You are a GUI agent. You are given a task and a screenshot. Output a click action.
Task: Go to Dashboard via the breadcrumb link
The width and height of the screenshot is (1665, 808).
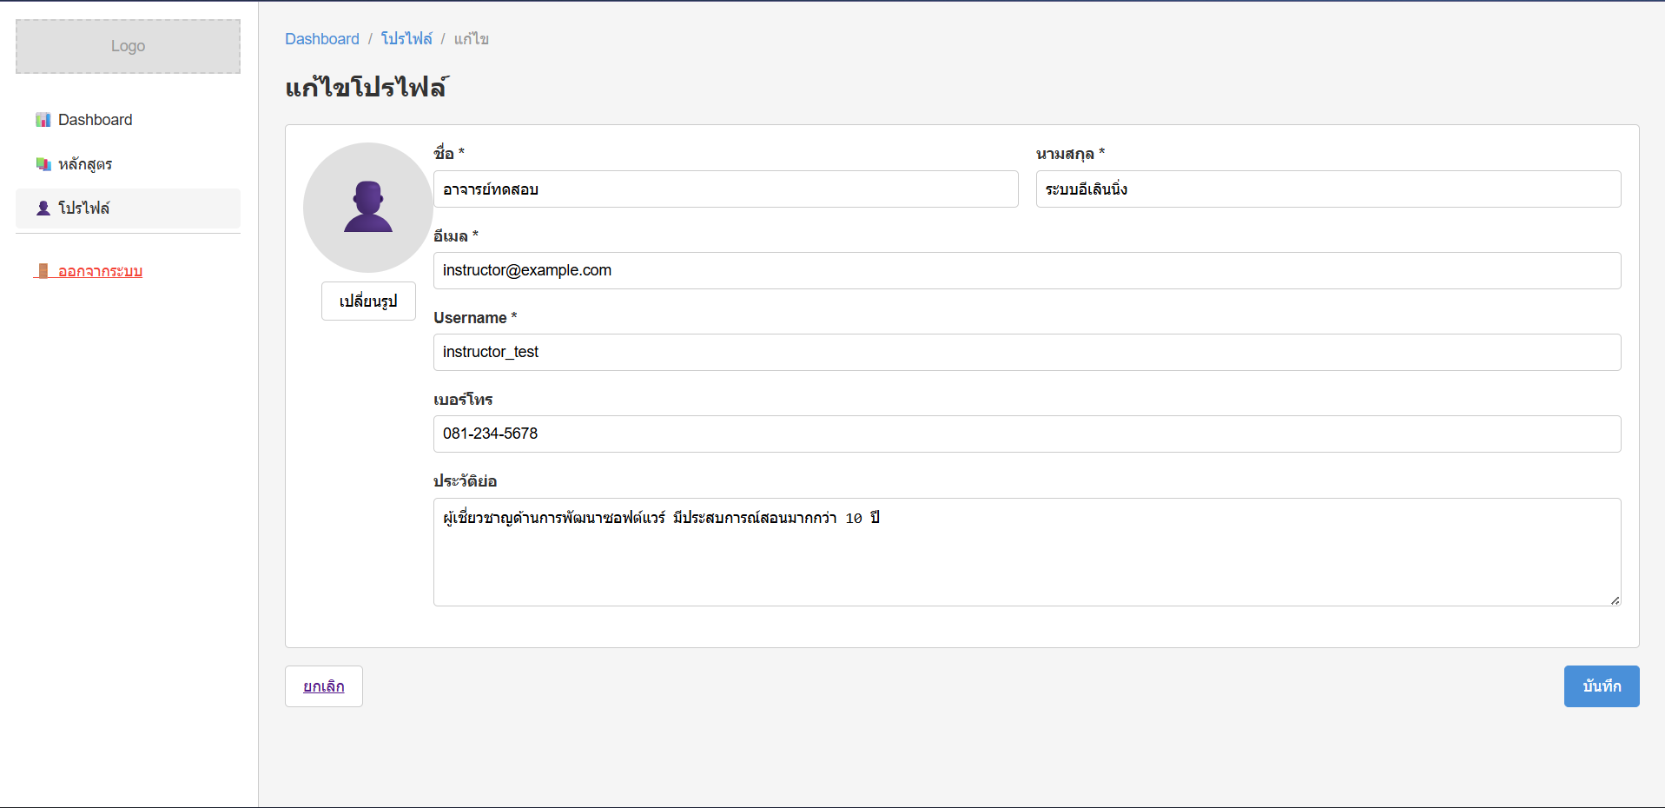(x=321, y=39)
